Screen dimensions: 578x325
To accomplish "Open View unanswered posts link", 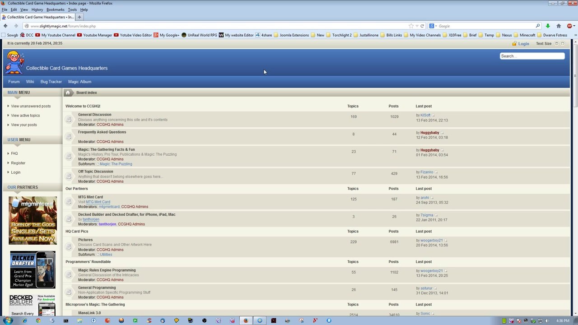I will tap(31, 106).
